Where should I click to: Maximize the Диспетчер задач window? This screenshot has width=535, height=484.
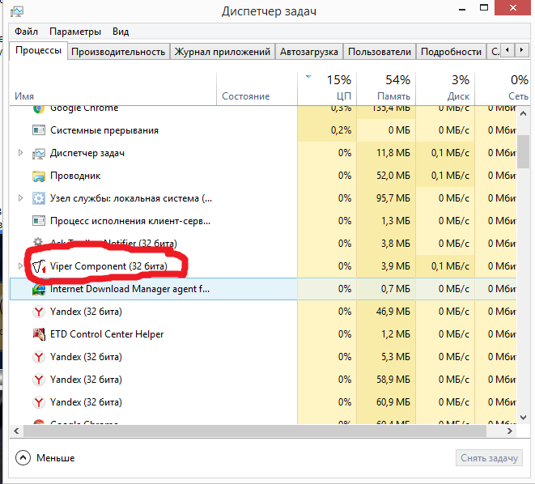click(x=484, y=7)
